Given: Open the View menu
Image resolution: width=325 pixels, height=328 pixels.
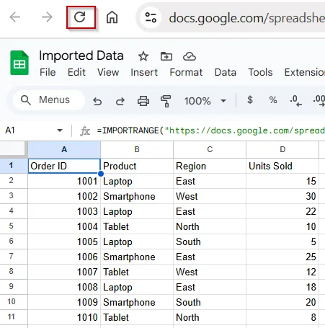Looking at the screenshot, I should pos(108,72).
